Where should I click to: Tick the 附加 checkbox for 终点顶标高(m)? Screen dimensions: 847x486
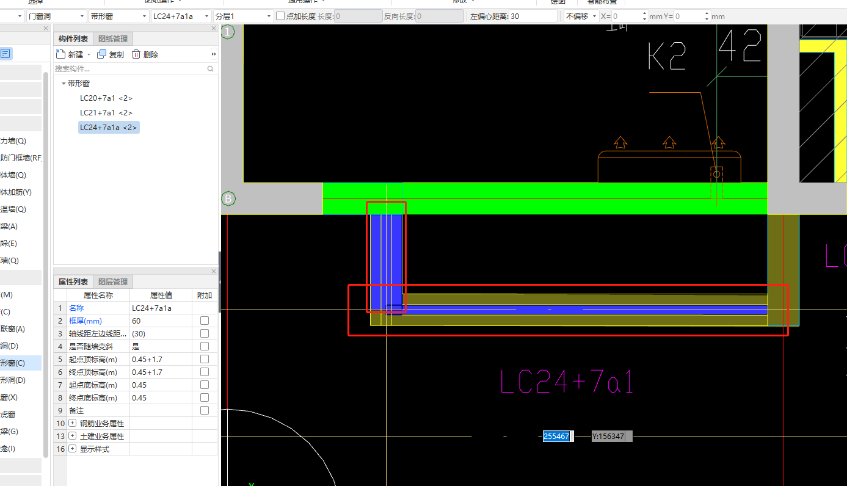205,372
